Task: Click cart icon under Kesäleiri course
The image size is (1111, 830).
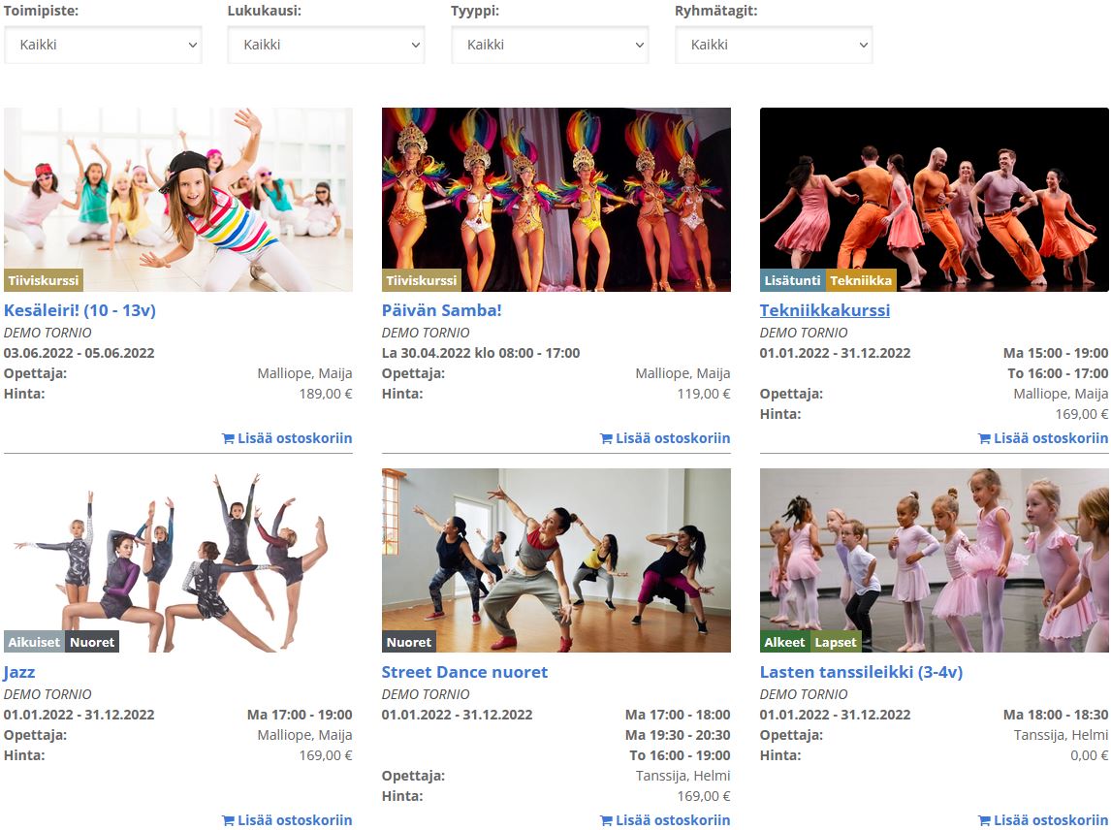Action: pyautogui.click(x=229, y=438)
